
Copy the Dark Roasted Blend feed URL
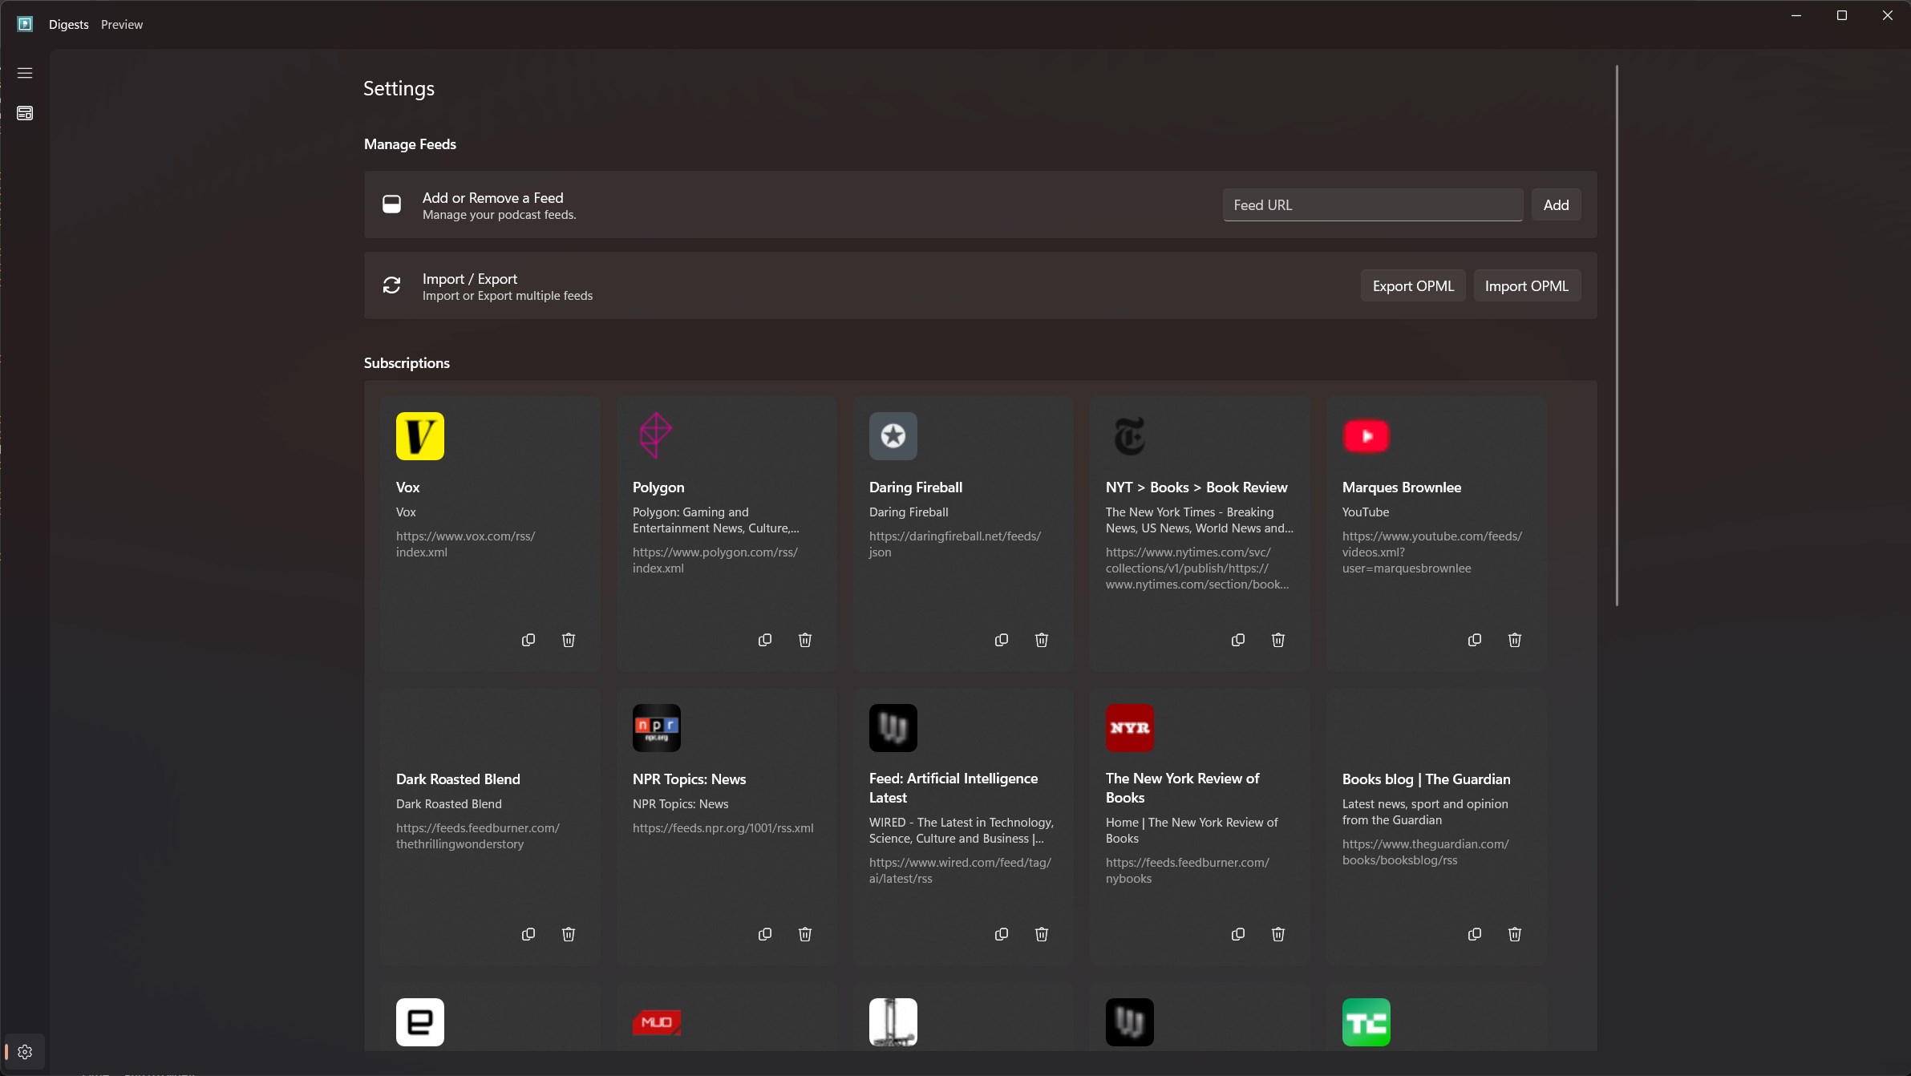click(x=528, y=934)
